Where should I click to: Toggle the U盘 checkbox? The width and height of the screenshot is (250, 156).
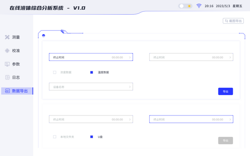[x=92, y=137]
